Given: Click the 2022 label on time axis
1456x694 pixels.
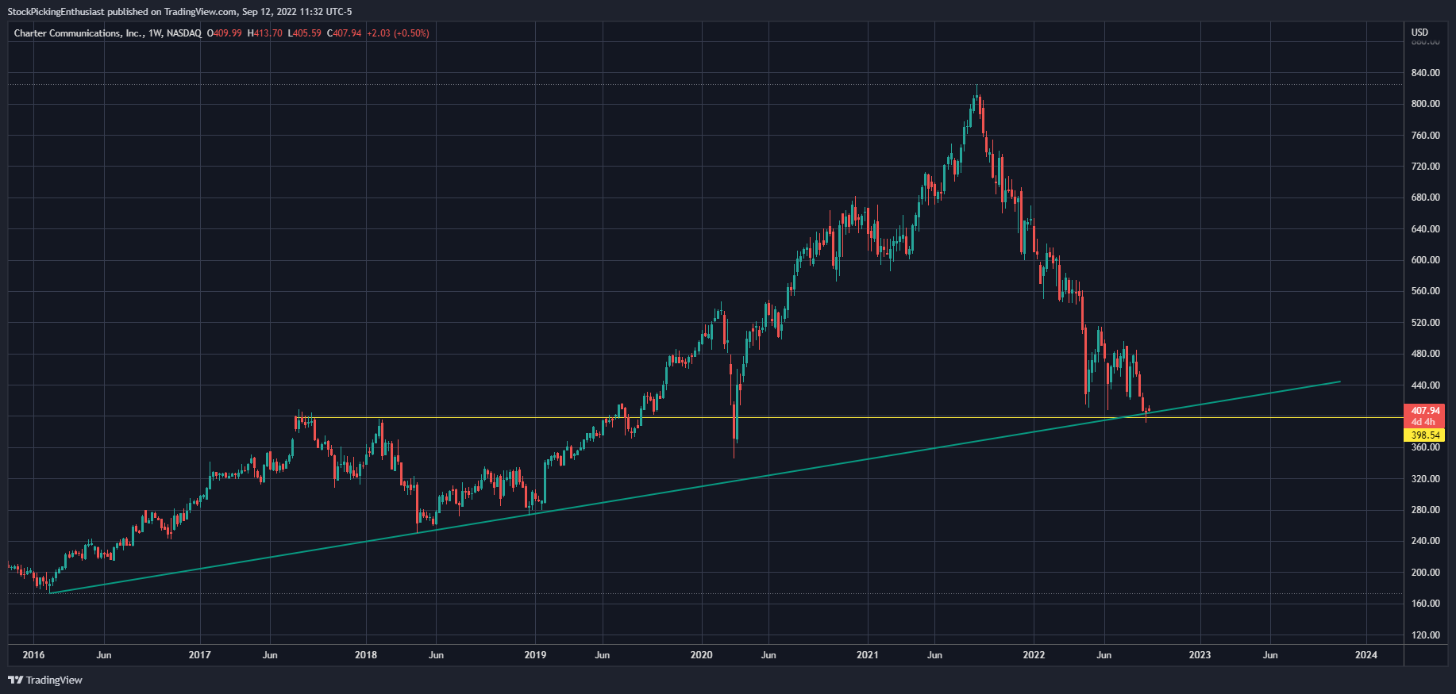Looking at the screenshot, I should tap(1034, 655).
